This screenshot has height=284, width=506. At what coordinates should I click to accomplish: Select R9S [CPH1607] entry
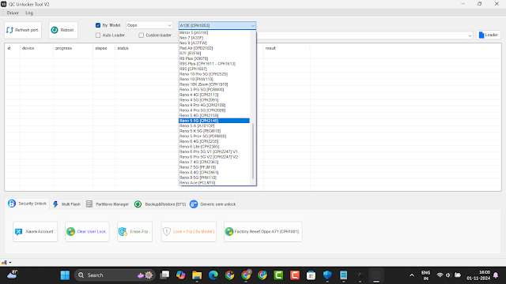click(x=214, y=69)
